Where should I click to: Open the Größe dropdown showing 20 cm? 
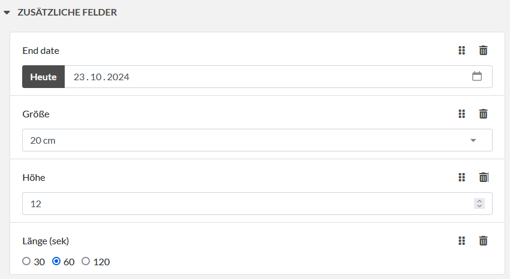(x=257, y=140)
